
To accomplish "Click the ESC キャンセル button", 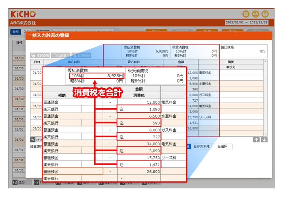I will 36,140.
